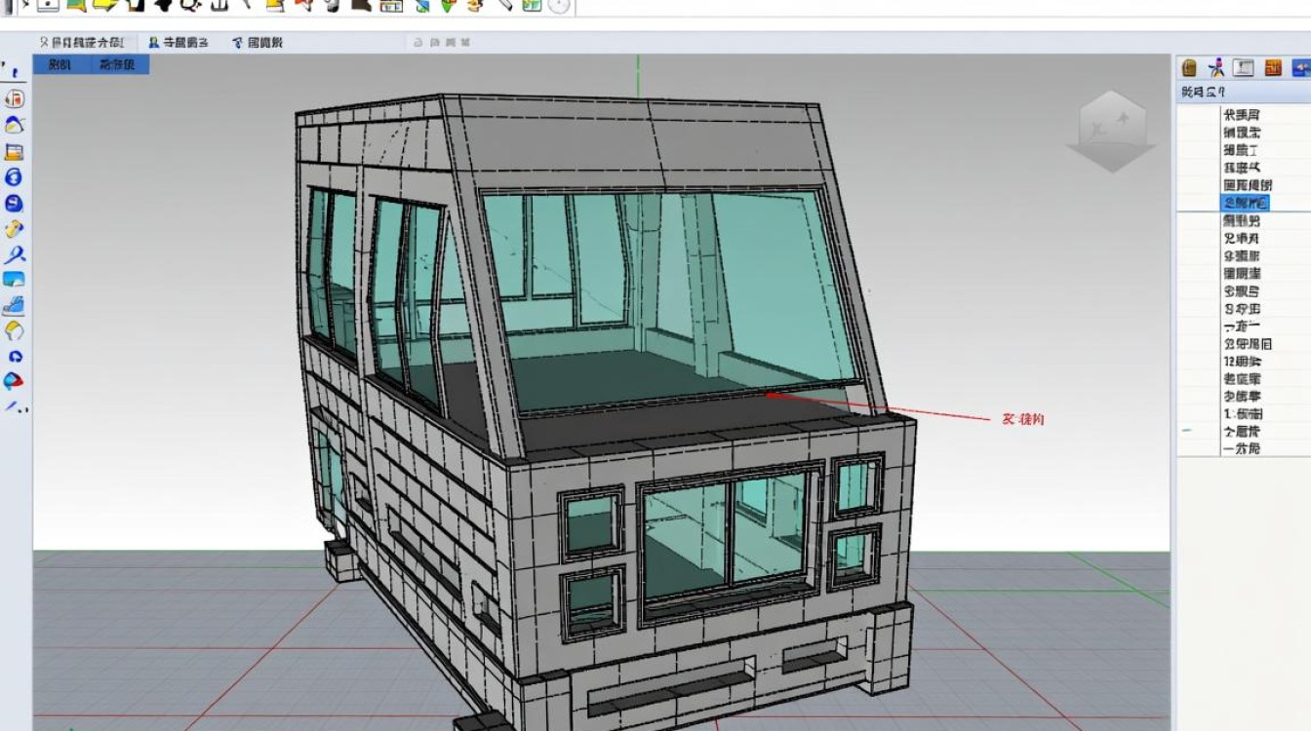Select the blue highlighted row in the right list
The image size is (1311, 731).
click(x=1245, y=203)
